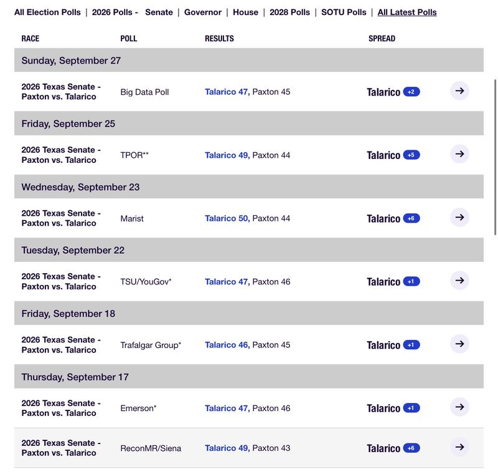Open Talarico 50, Paxton 44 results

point(247,218)
